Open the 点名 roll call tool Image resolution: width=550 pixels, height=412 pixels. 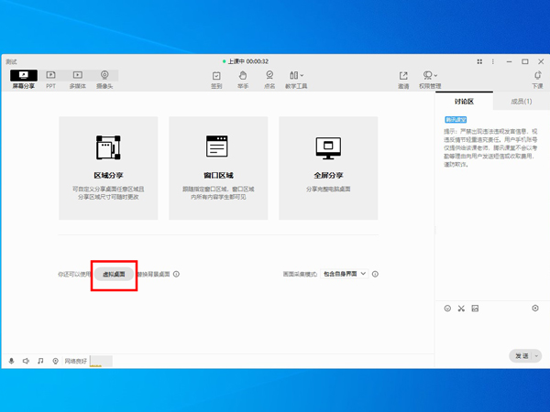point(269,79)
